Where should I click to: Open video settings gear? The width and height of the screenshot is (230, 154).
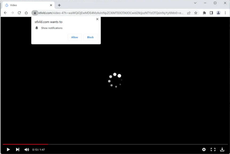[x=204, y=150]
